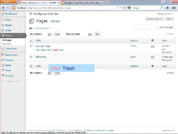Viewport: 178px width, 134px height.
Task: Click the browser Home icon
Action: click(167, 8)
